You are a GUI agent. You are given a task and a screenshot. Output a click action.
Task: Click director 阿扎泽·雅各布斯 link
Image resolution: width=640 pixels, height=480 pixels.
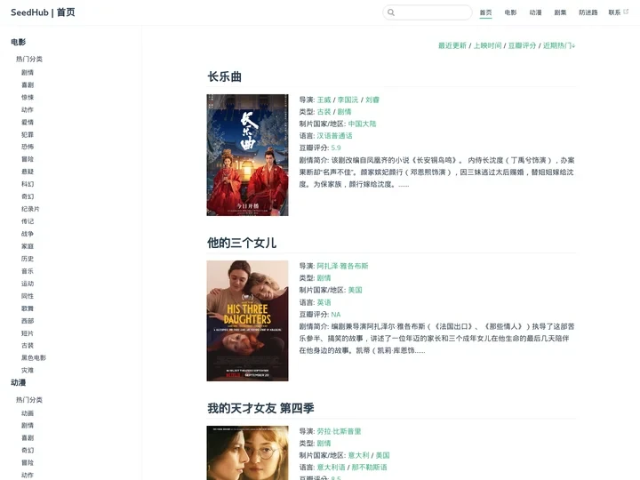coord(343,266)
